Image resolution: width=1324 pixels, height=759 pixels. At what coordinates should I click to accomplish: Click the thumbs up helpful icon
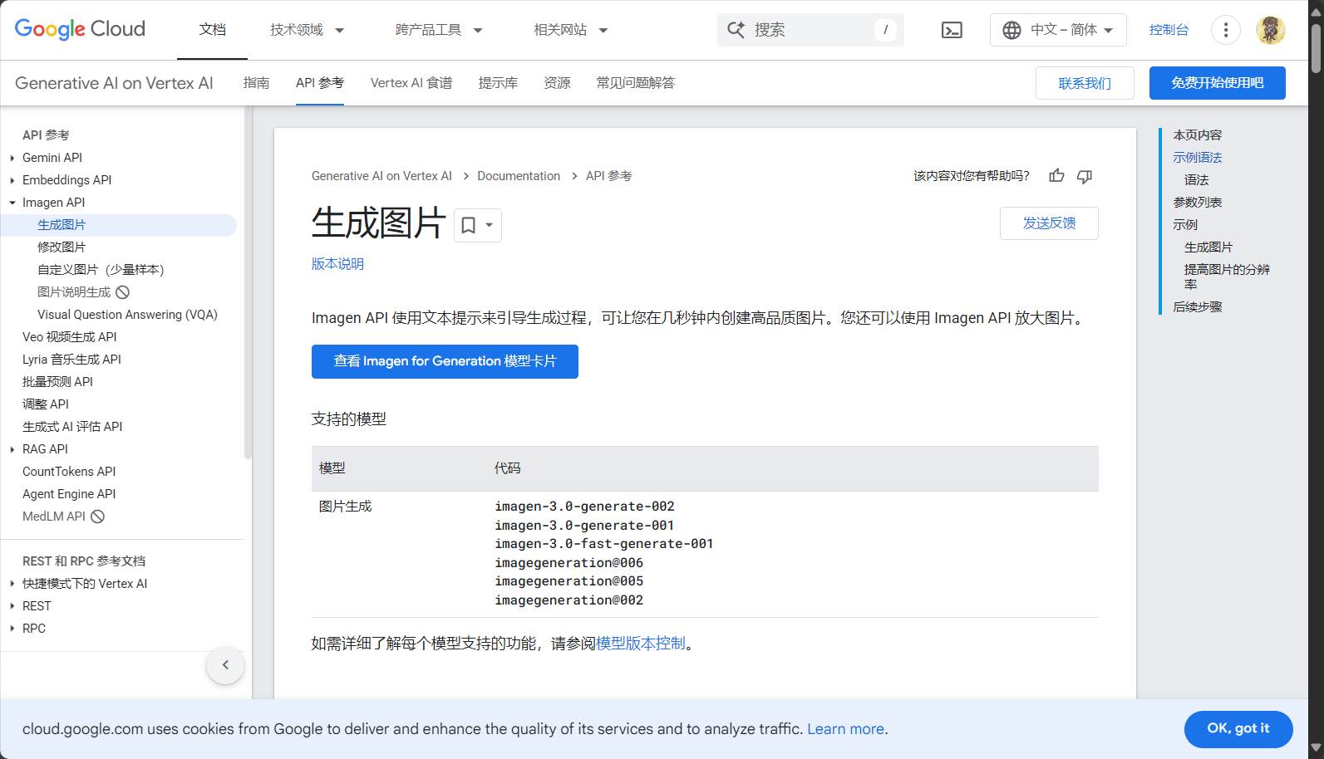tap(1056, 175)
